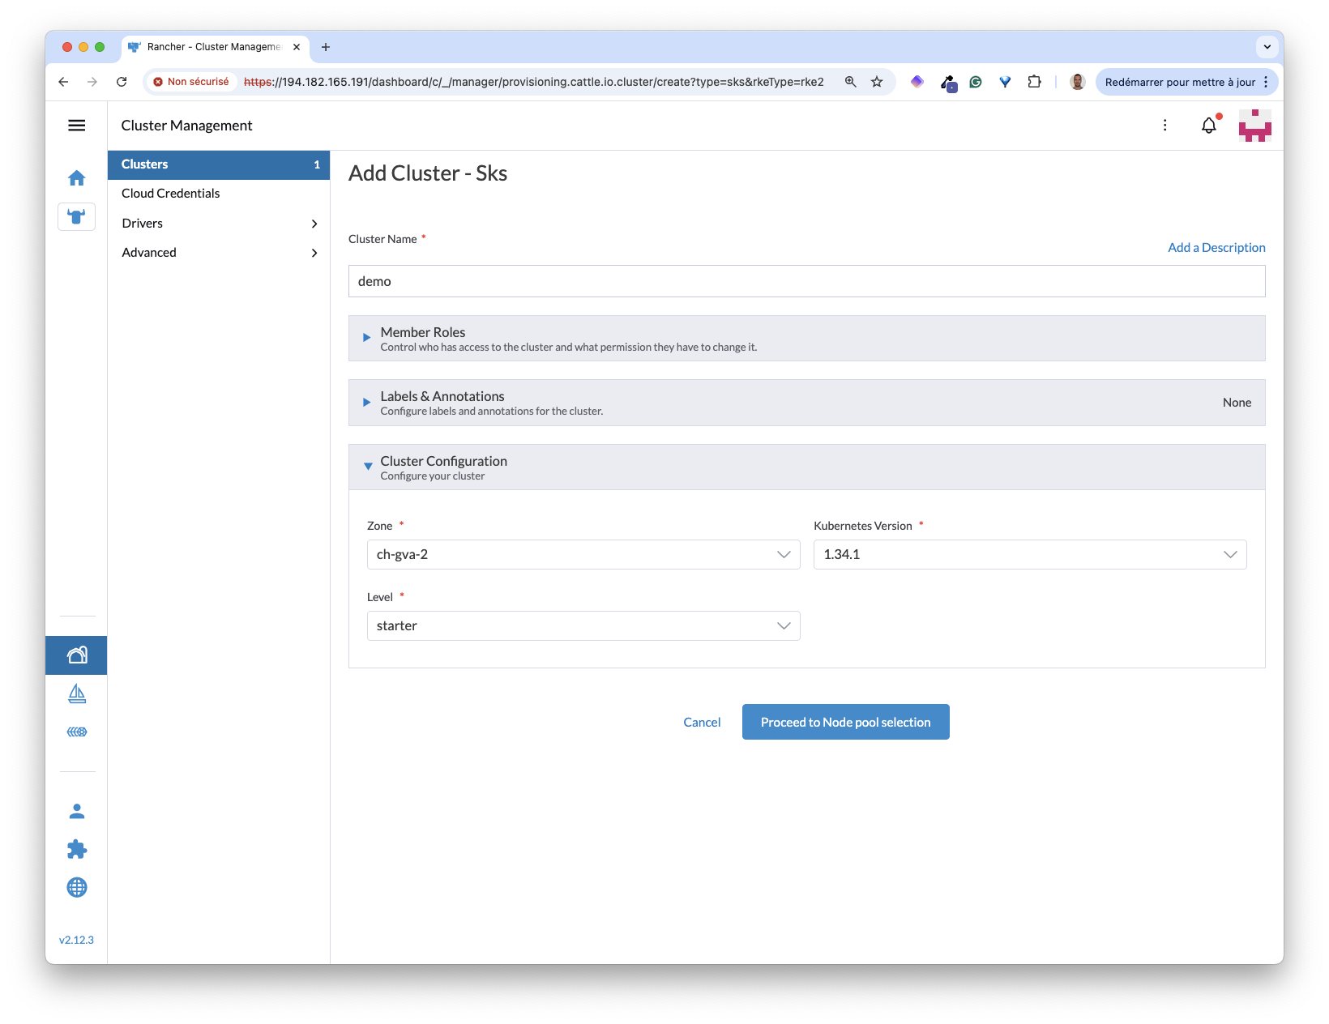Open the Zone dropdown
This screenshot has height=1024, width=1329.
click(x=583, y=555)
